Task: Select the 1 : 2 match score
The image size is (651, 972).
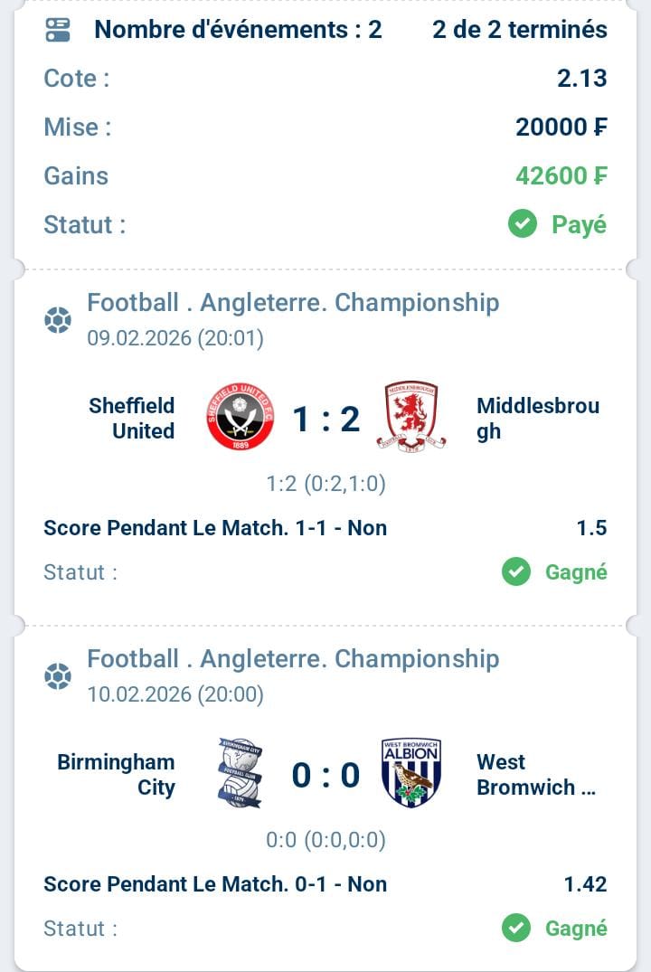Action: (325, 419)
